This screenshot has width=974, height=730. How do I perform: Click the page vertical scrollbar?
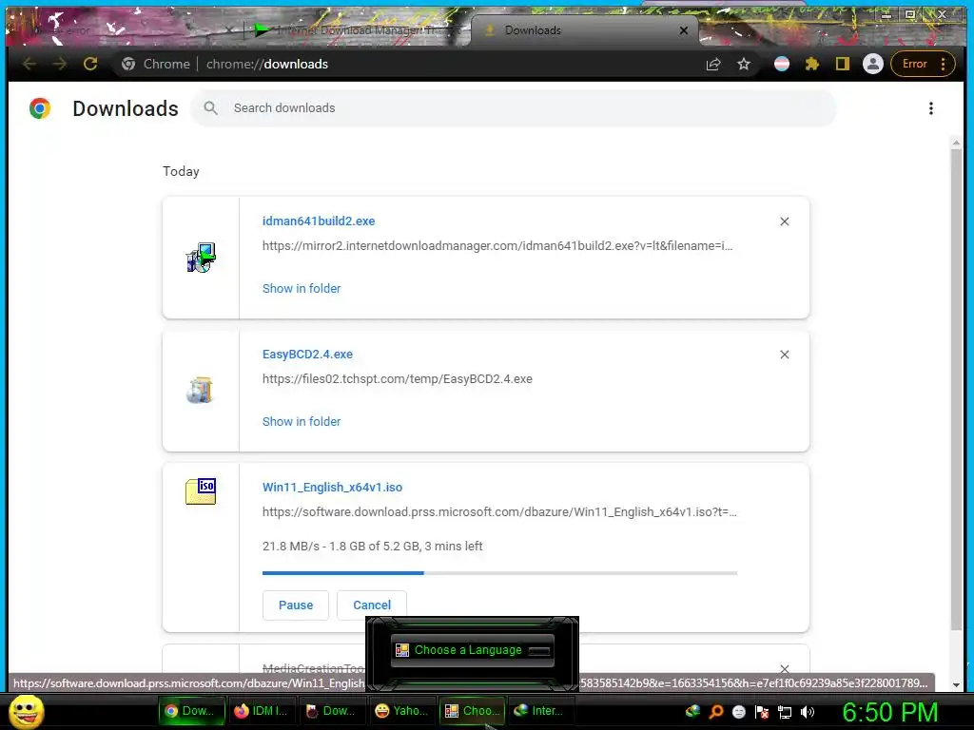click(x=956, y=388)
